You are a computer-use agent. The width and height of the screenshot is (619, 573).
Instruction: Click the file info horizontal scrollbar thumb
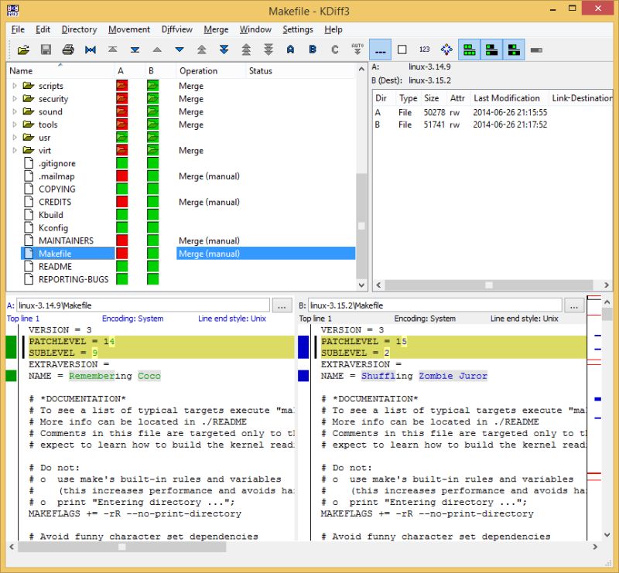[x=489, y=285]
